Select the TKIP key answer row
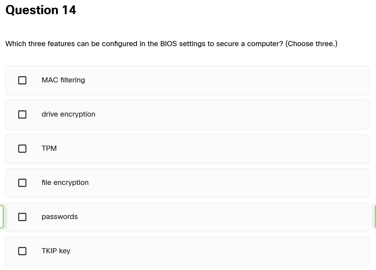Image resolution: width=376 pixels, height=270 pixels. [188, 251]
